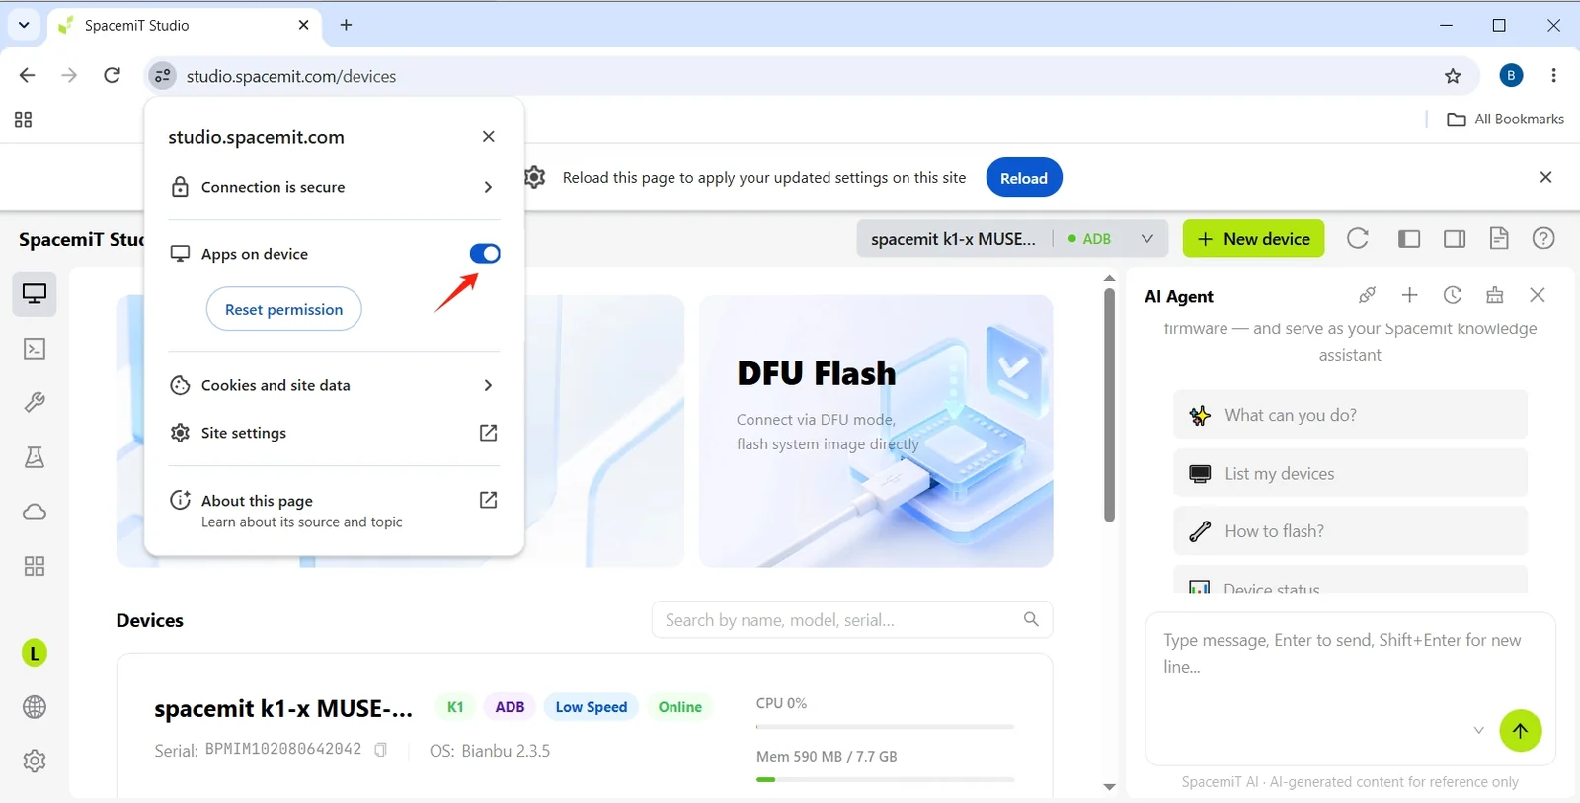Viewport: 1580px width, 803px height.
Task: Click the Search by name, model, serial field
Action: (852, 620)
